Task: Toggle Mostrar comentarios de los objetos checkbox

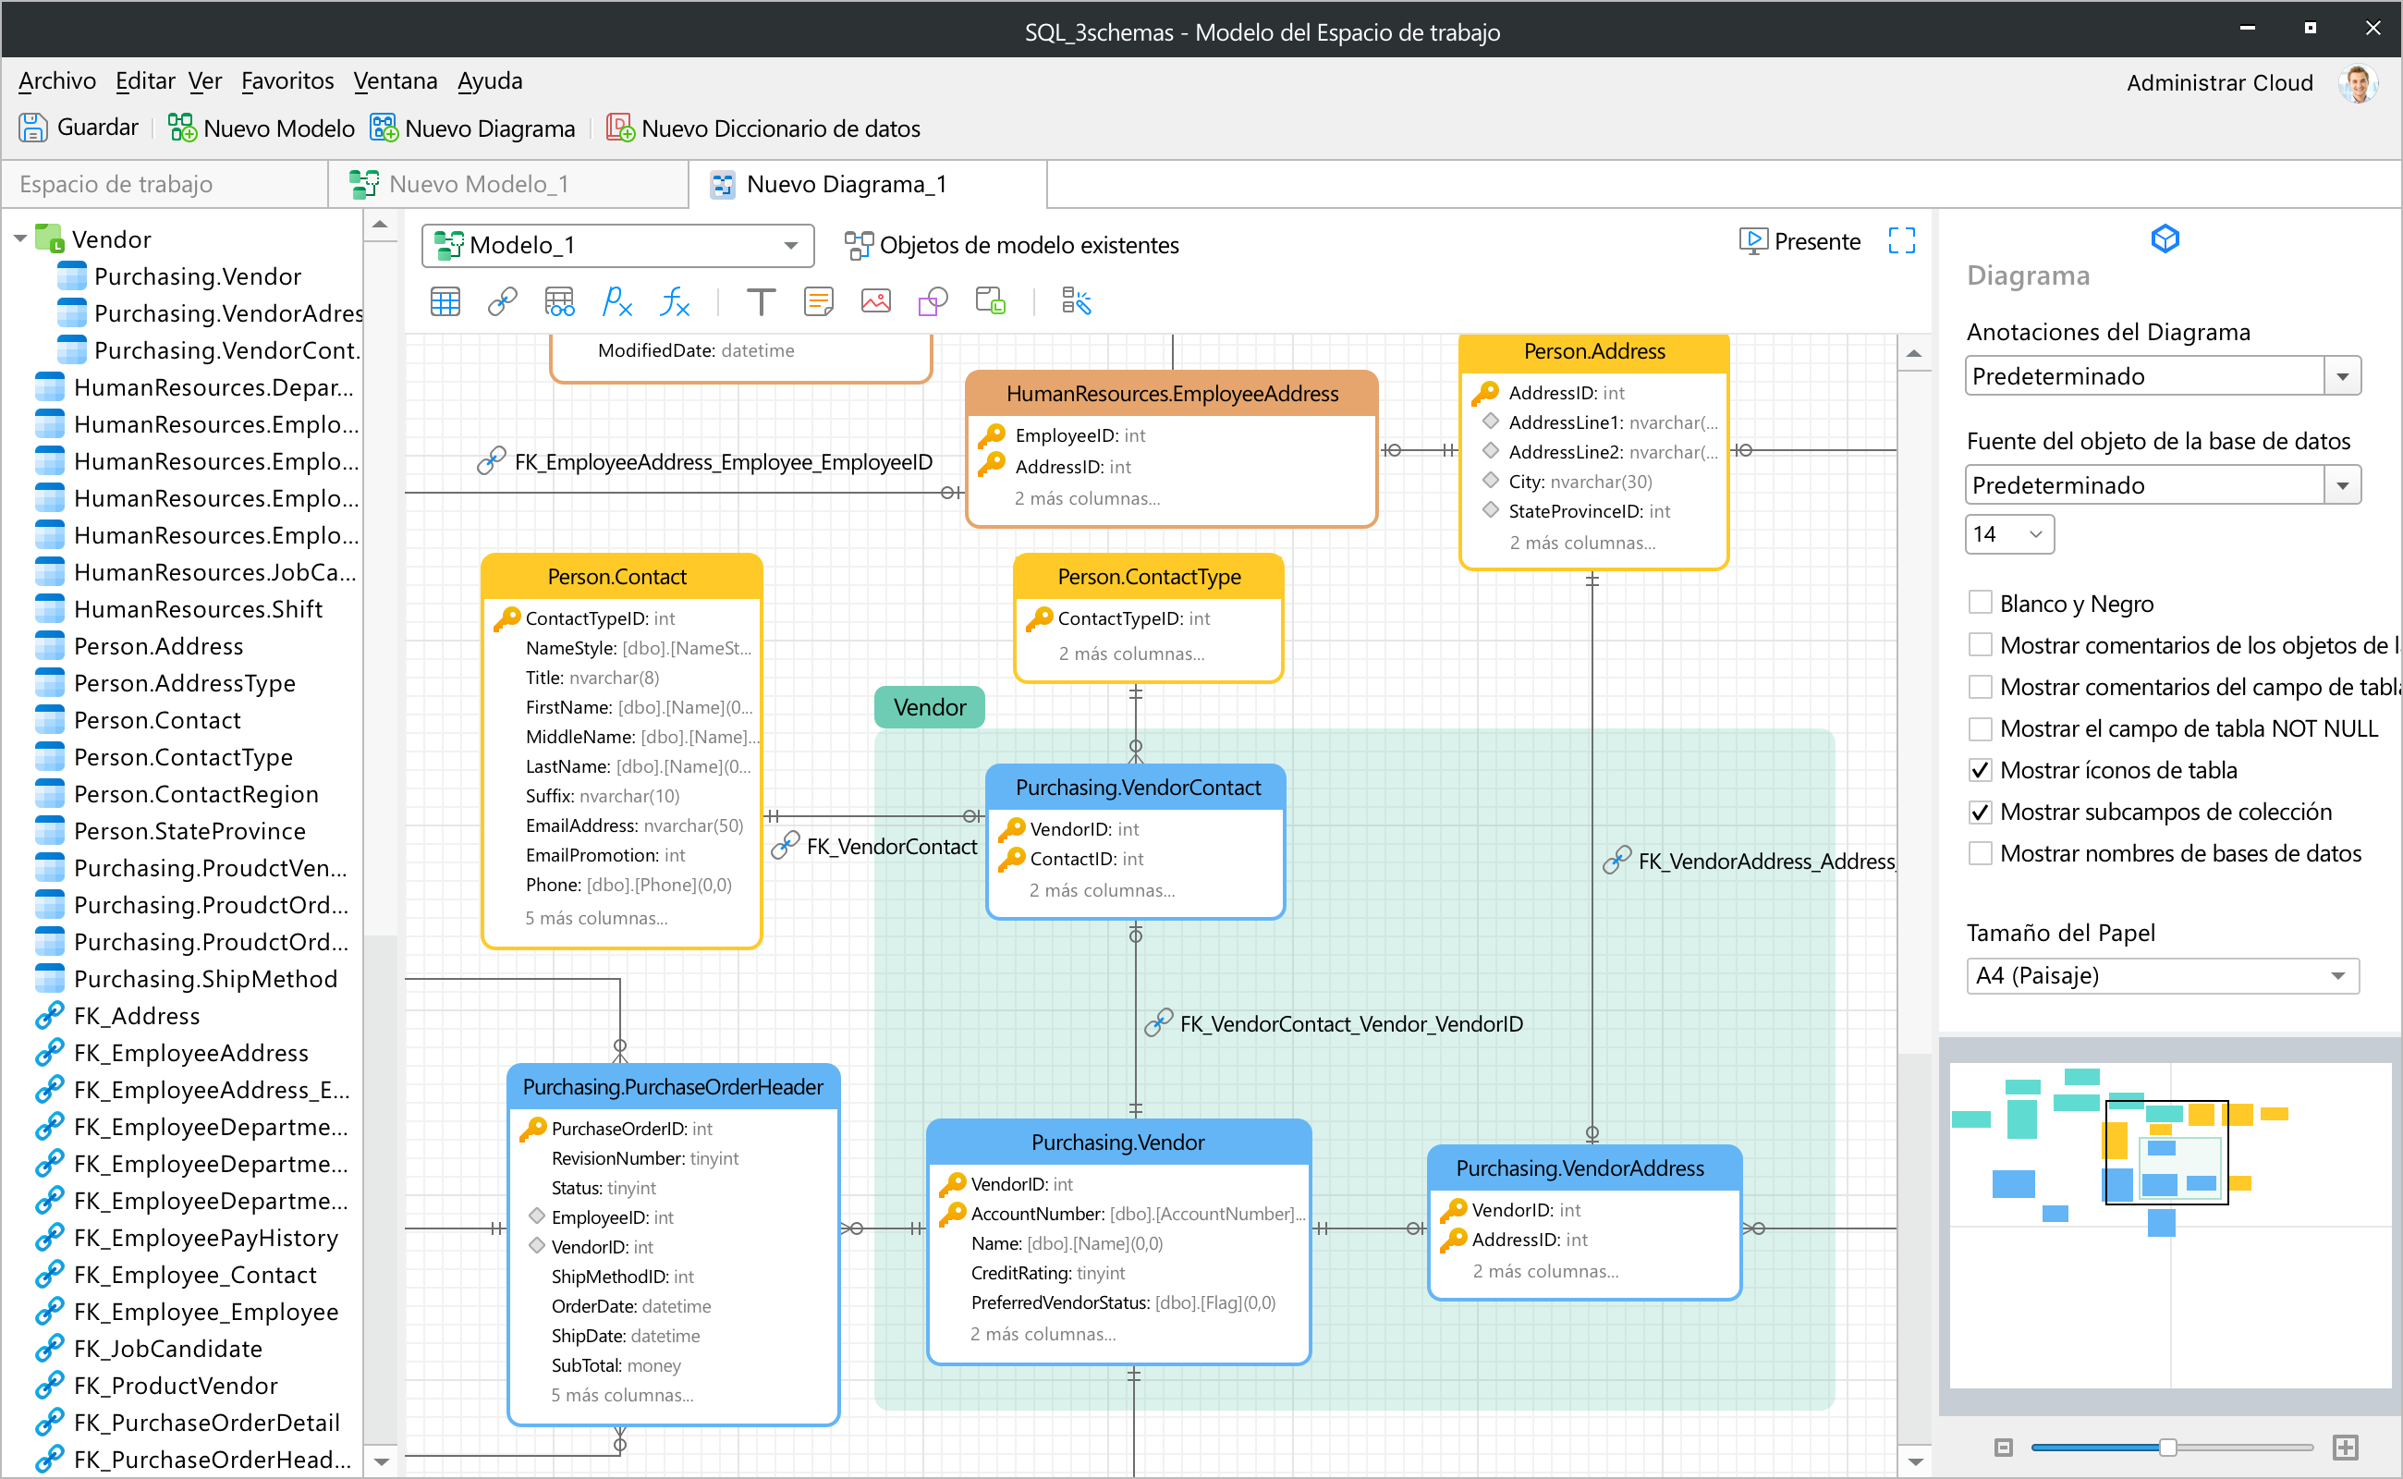Action: point(1980,644)
